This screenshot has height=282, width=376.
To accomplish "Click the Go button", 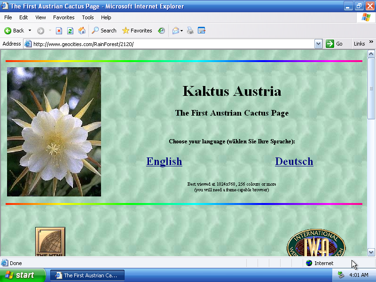I will click(x=334, y=44).
